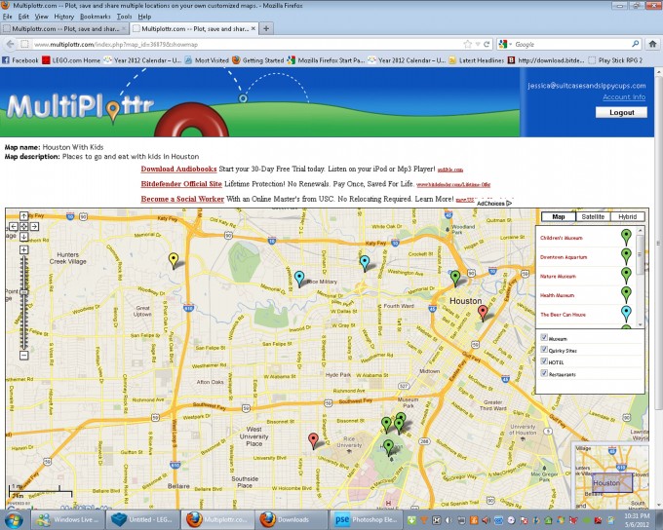This screenshot has height=530, width=663.
Task: Select the red marker in downtown Houston
Action: point(483,313)
